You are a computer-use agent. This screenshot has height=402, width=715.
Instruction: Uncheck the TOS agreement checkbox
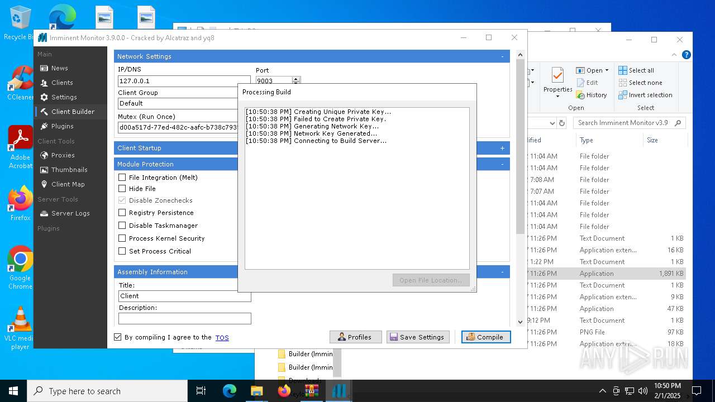[117, 337]
